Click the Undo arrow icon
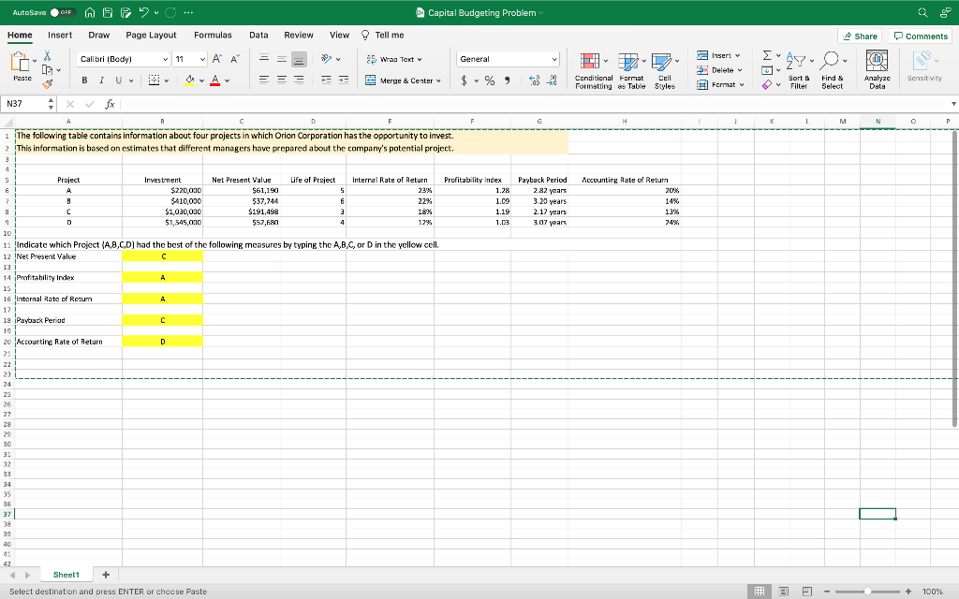This screenshot has width=959, height=599. coord(144,12)
